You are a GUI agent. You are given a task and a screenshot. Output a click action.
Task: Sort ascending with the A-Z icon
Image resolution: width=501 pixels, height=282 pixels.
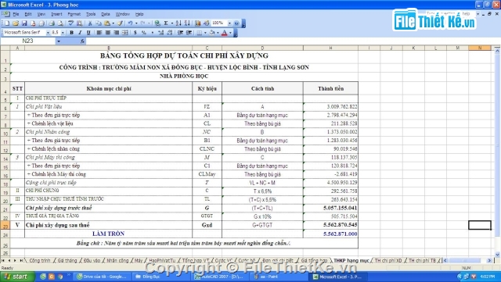point(178,23)
